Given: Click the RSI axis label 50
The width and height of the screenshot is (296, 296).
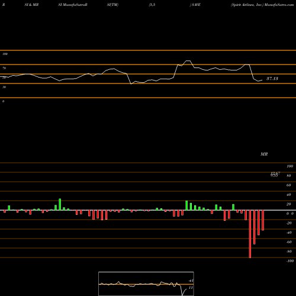Looking at the screenshot, I should (4, 78).
